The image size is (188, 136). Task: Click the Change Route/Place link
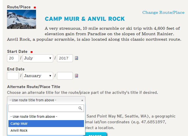163,12
